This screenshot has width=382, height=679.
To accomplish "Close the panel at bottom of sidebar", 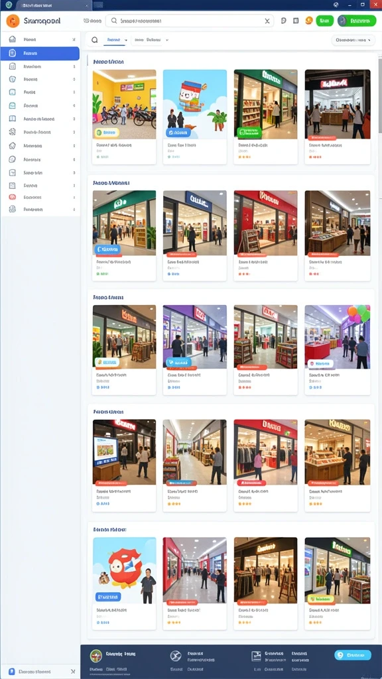I will click(73, 671).
